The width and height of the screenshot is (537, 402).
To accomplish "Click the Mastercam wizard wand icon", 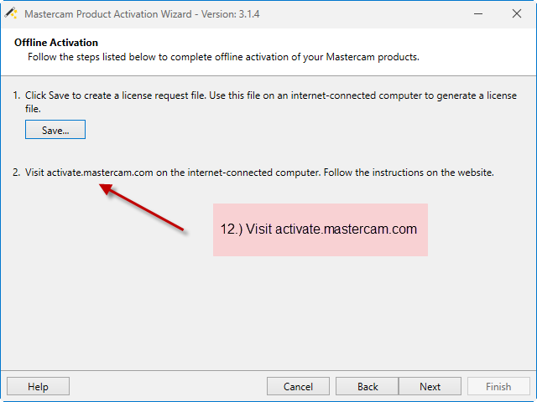I will [x=11, y=13].
